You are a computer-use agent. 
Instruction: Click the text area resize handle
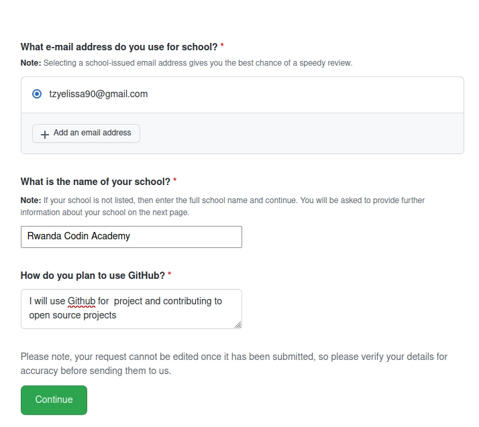click(237, 324)
